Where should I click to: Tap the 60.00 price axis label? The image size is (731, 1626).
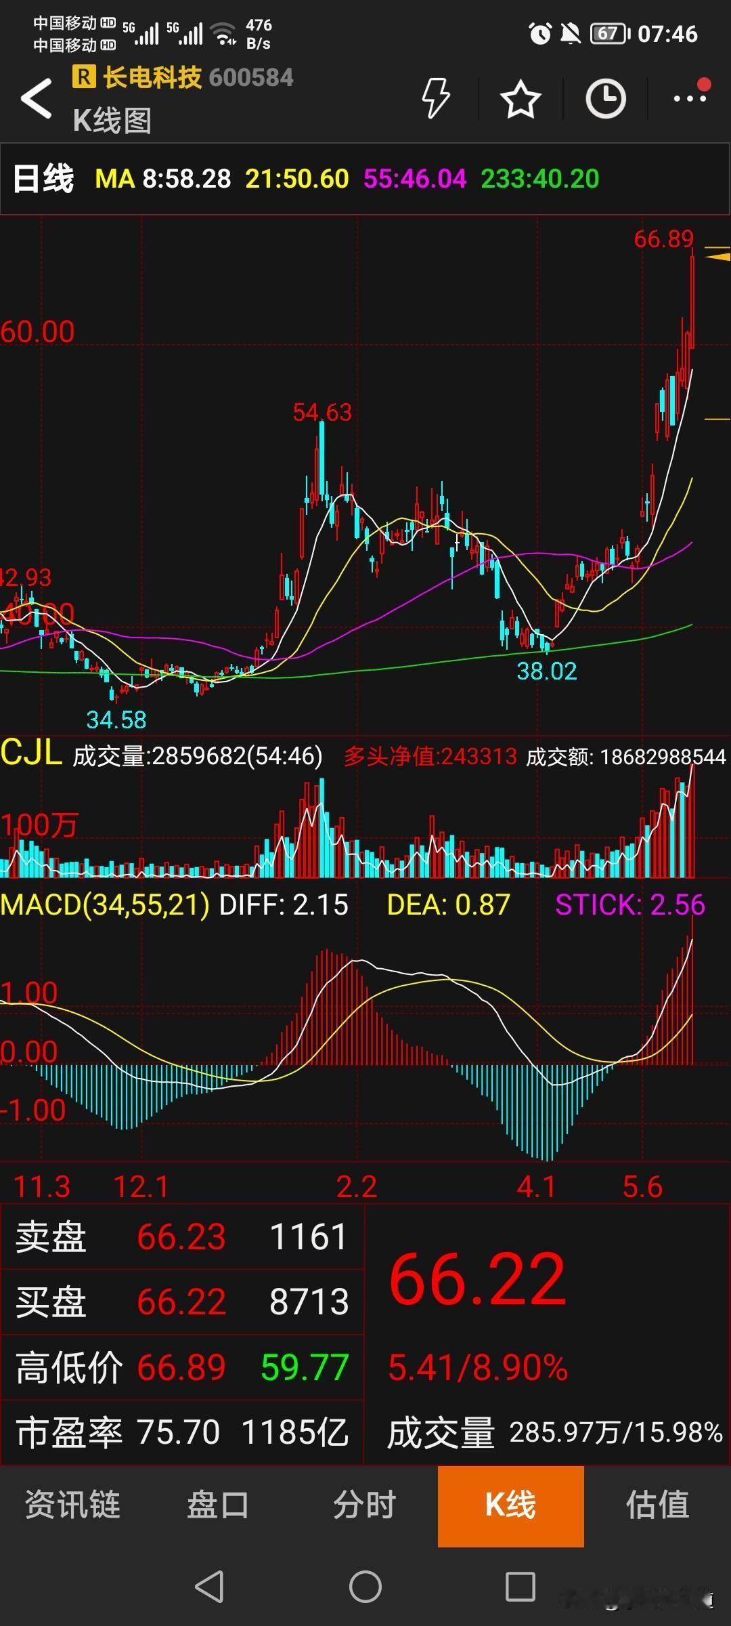coord(37,332)
